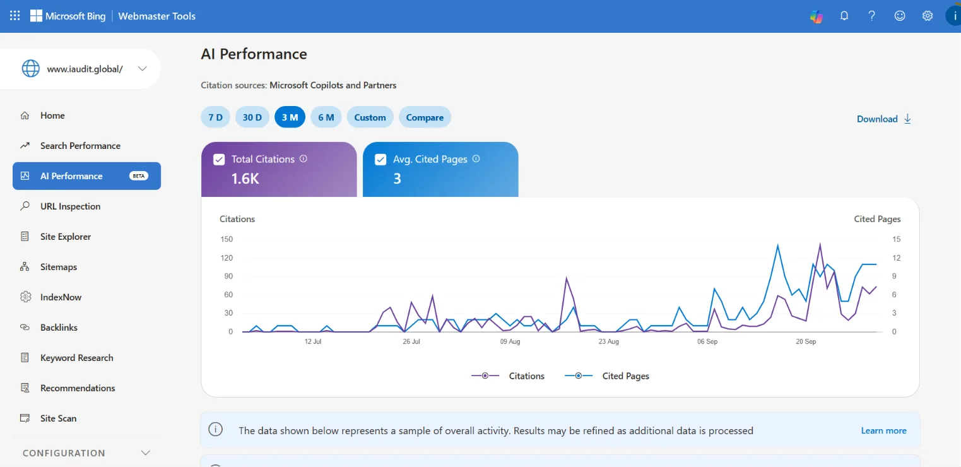Uncheck the Avg. Cited Pages checkbox

pos(380,160)
